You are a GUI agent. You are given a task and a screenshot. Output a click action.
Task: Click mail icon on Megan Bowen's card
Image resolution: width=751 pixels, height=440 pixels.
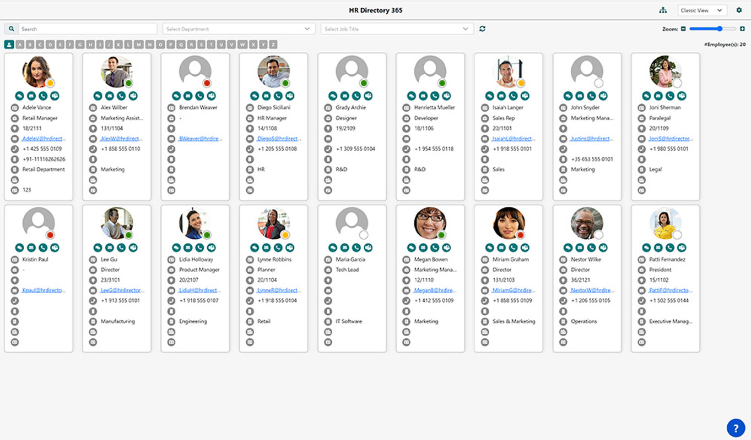pyautogui.click(x=423, y=248)
